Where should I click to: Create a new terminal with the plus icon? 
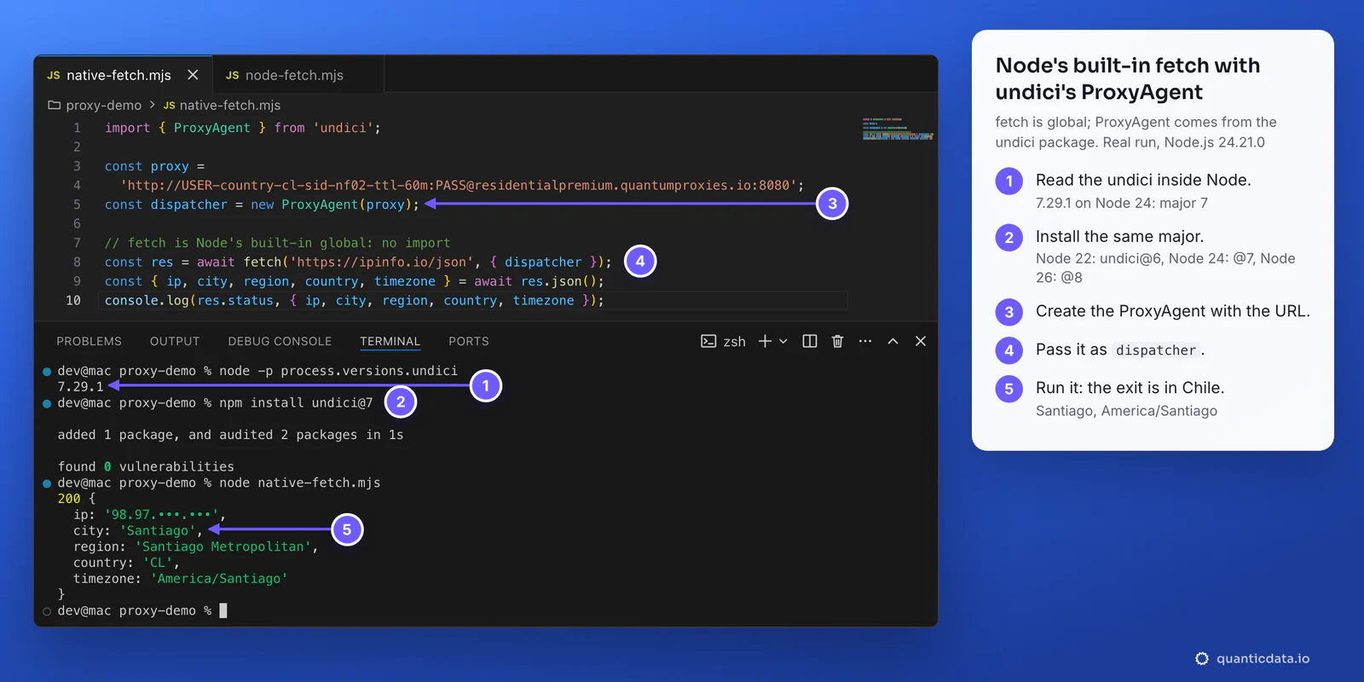pyautogui.click(x=765, y=341)
